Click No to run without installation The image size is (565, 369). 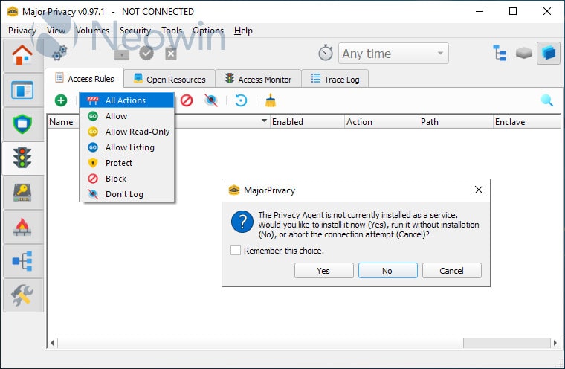[x=388, y=271]
